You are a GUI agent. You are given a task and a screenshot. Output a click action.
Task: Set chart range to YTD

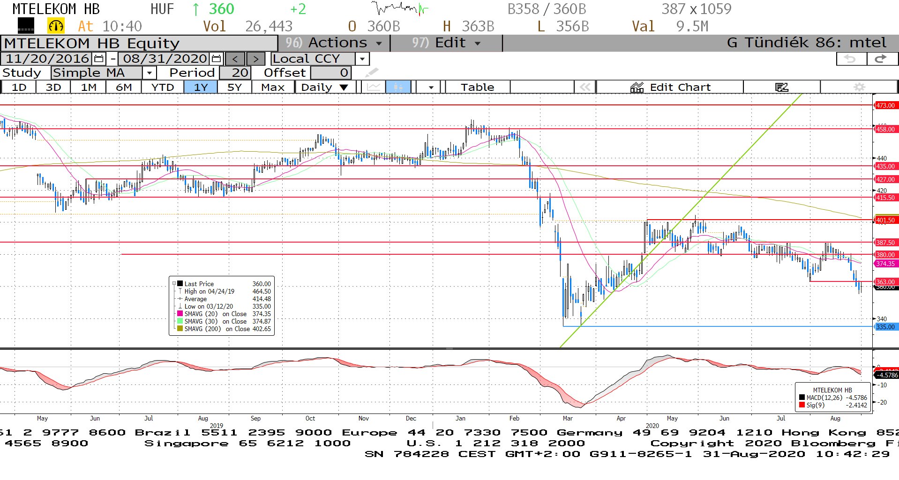click(163, 87)
